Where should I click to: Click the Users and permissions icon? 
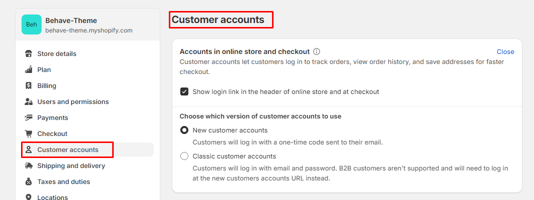[x=29, y=101]
